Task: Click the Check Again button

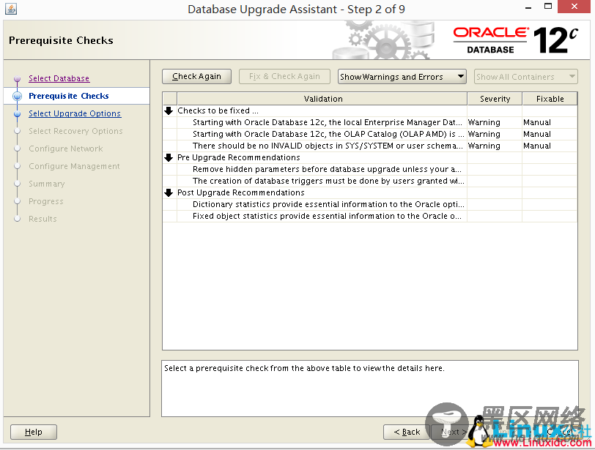Action: [x=196, y=76]
